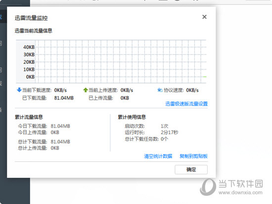This screenshot has height=204, width=272.
Task: Click the 10KB axis label on the chart
Action: tap(29, 69)
